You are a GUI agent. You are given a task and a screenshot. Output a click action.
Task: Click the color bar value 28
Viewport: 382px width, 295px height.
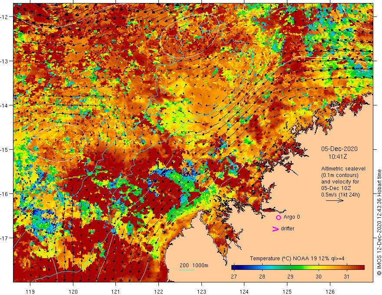262,276
